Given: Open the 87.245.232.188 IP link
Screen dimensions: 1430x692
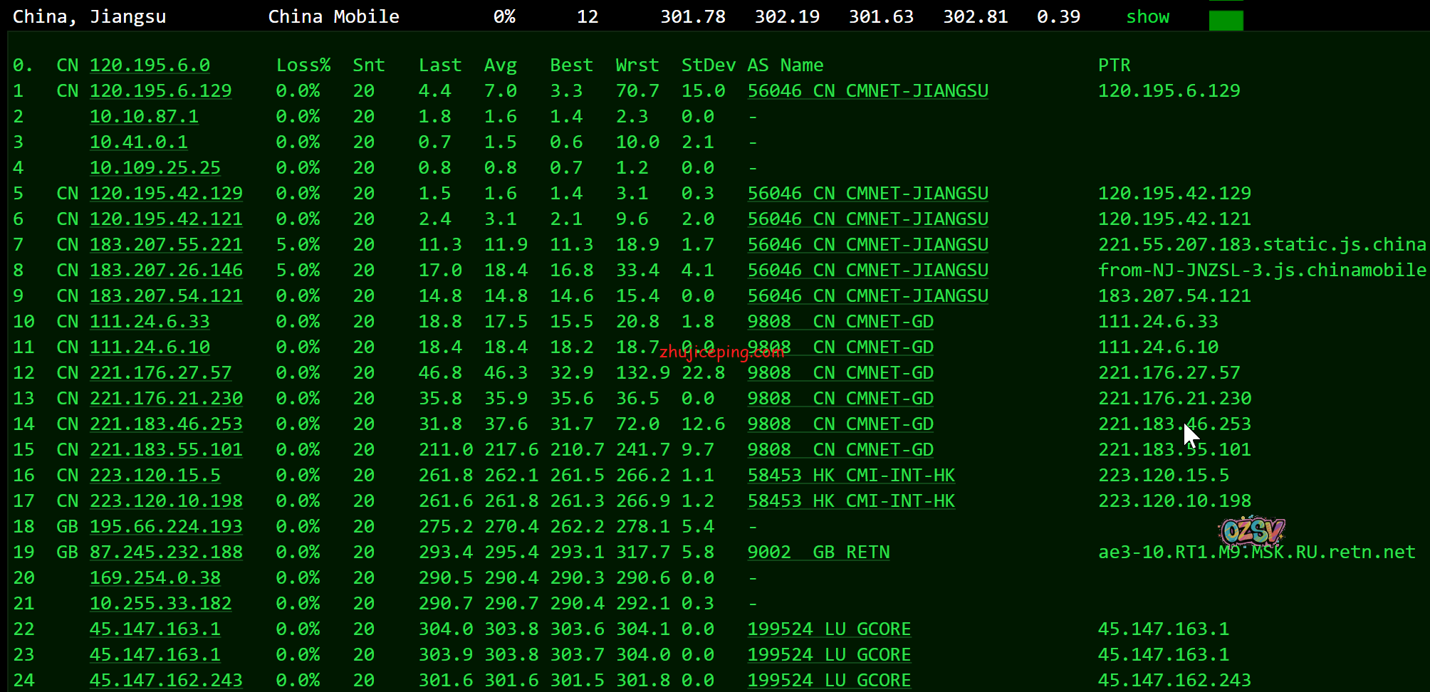Looking at the screenshot, I should (x=166, y=552).
